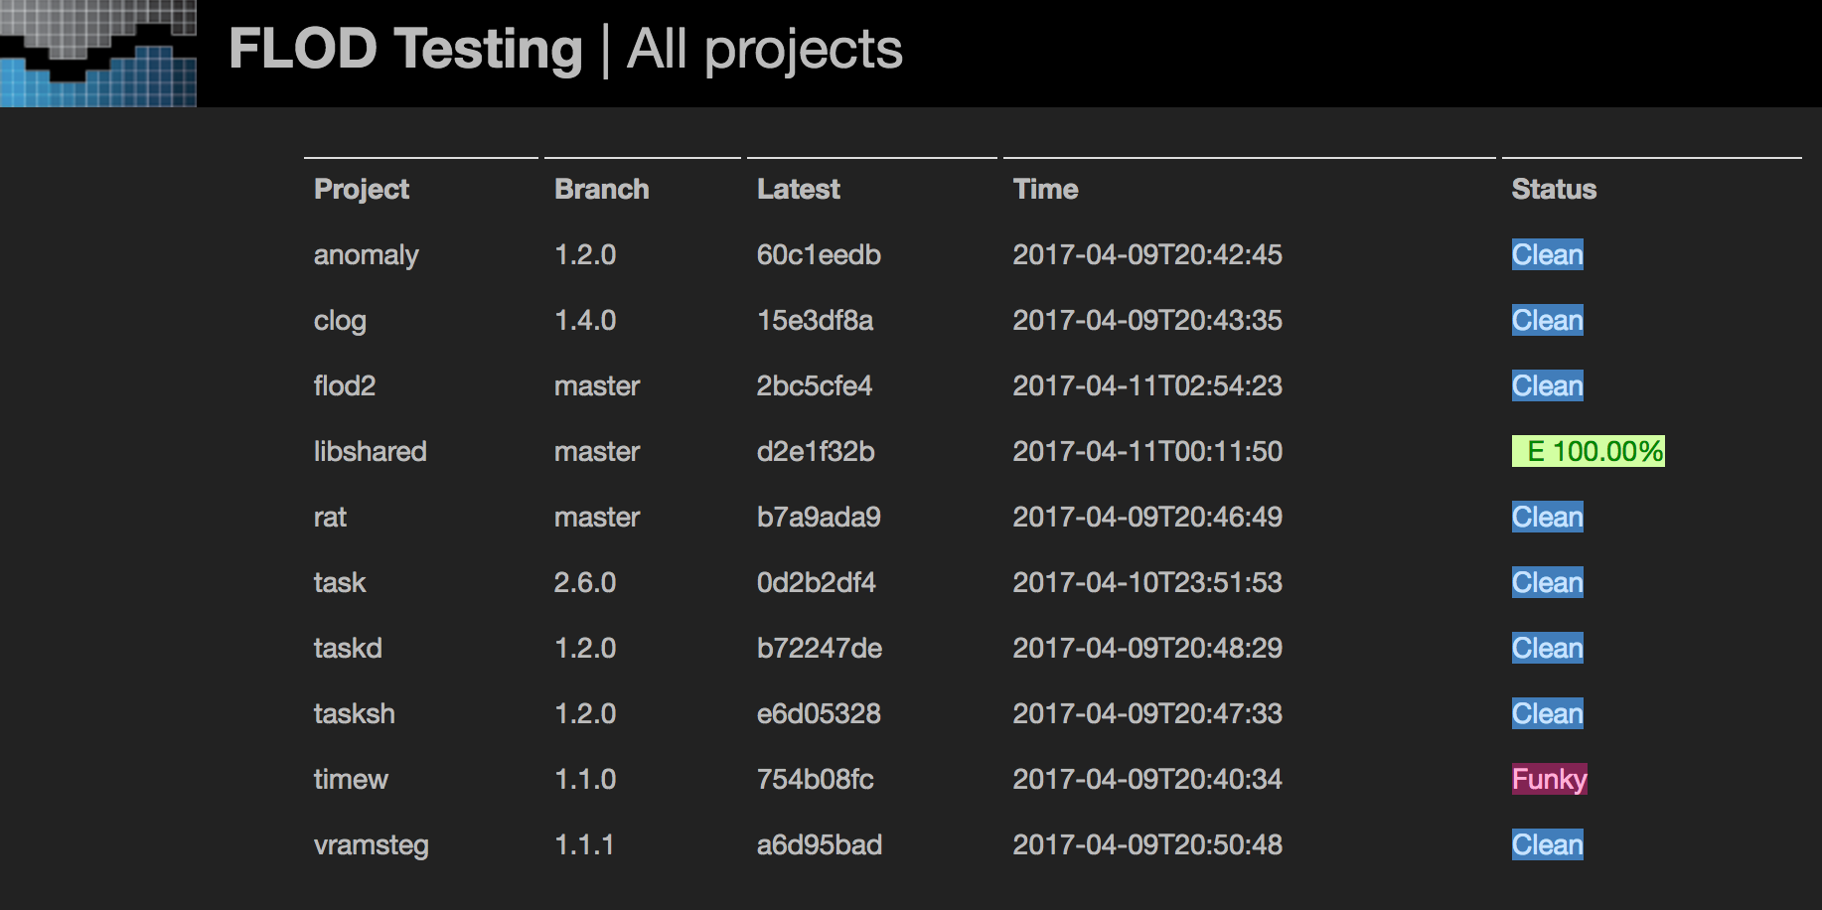Click branch 1.2.0 in anomaly row
The height and width of the screenshot is (910, 1822).
coord(585,254)
